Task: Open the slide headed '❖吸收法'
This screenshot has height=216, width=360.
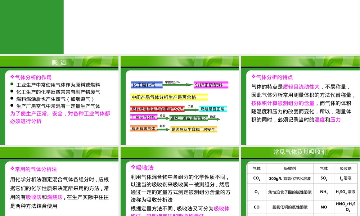Action: [180, 181]
